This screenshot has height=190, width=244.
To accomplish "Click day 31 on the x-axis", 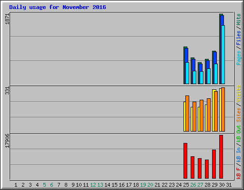I will pyautogui.click(x=229, y=185).
